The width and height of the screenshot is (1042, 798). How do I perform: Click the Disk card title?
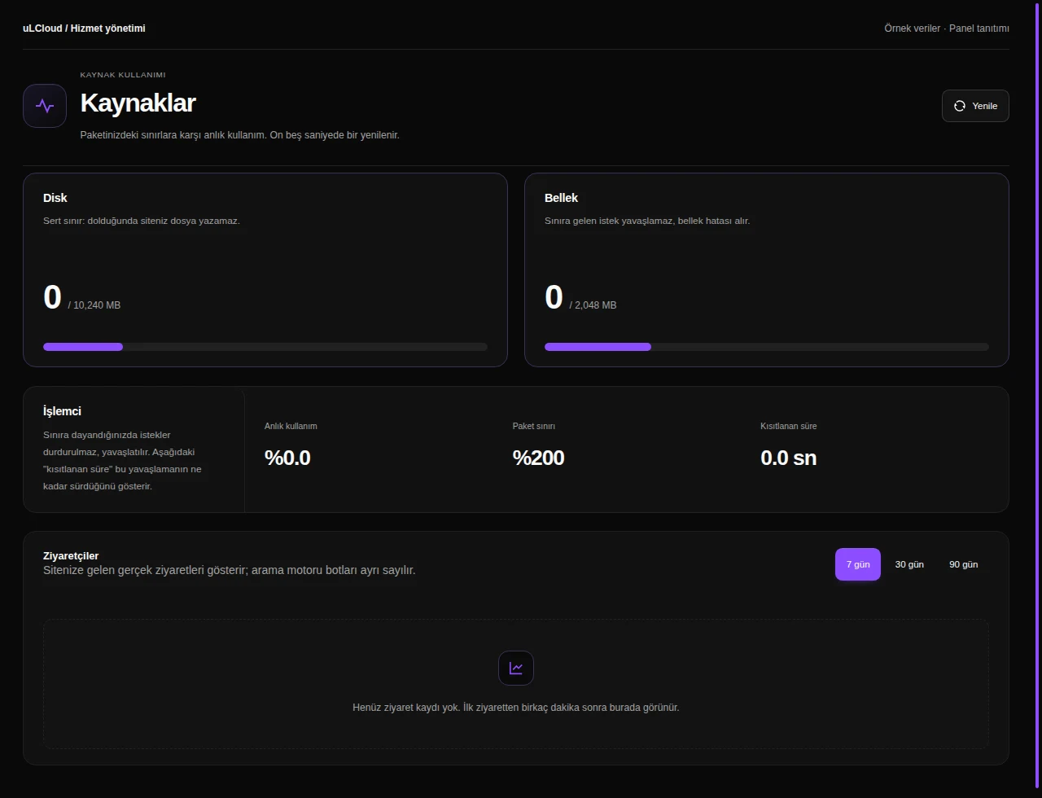pos(55,198)
